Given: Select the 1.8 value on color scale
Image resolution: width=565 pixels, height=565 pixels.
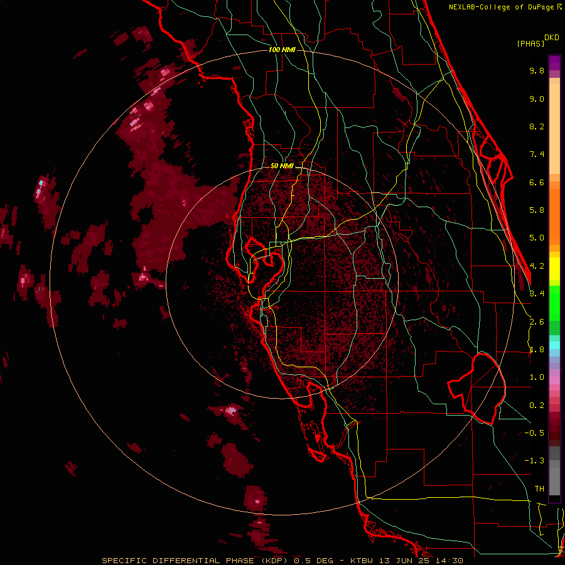Looking at the screenshot, I should click(x=537, y=350).
